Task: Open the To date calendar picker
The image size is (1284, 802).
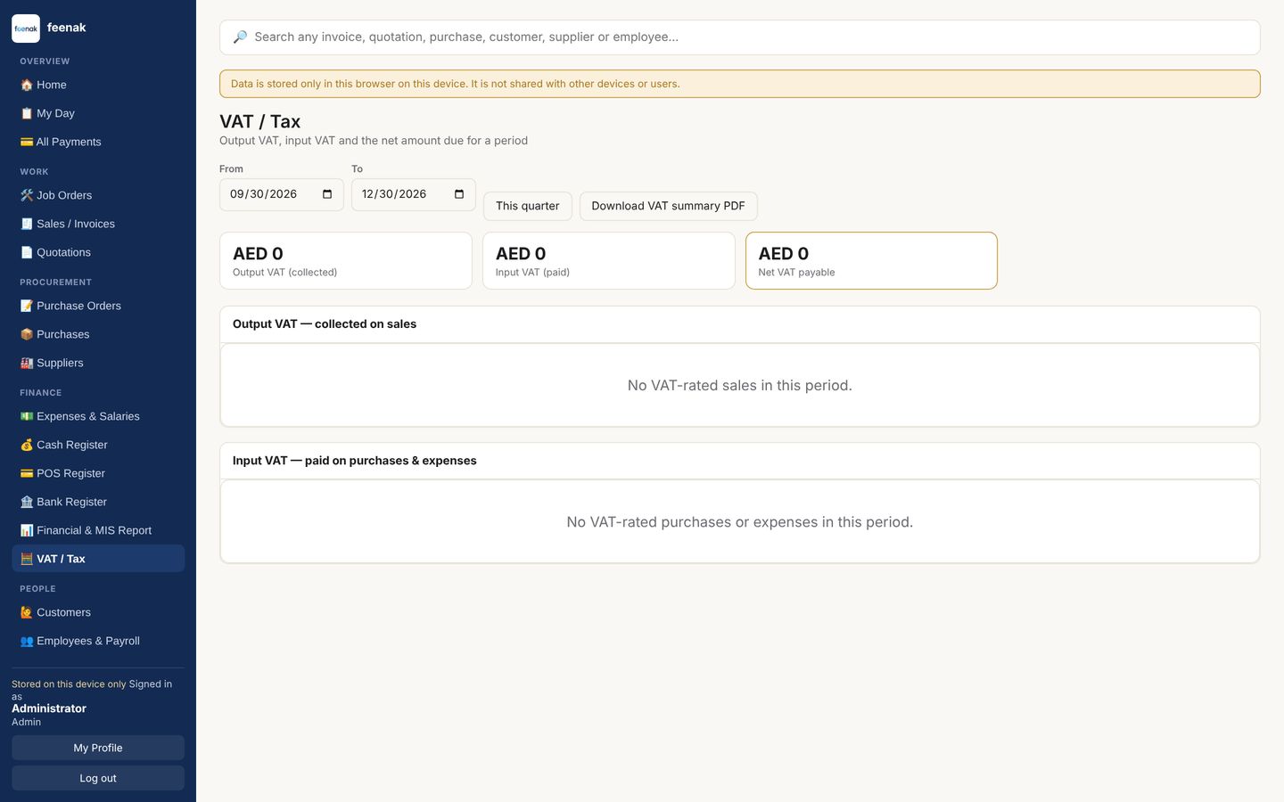Action: click(459, 194)
